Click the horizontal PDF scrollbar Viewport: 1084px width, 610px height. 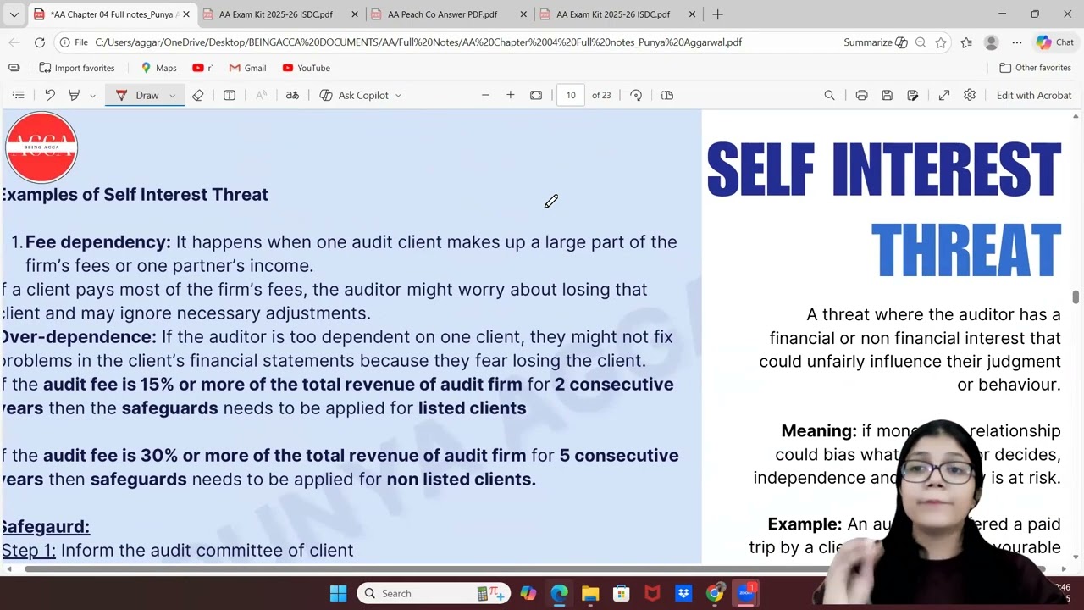(x=534, y=568)
